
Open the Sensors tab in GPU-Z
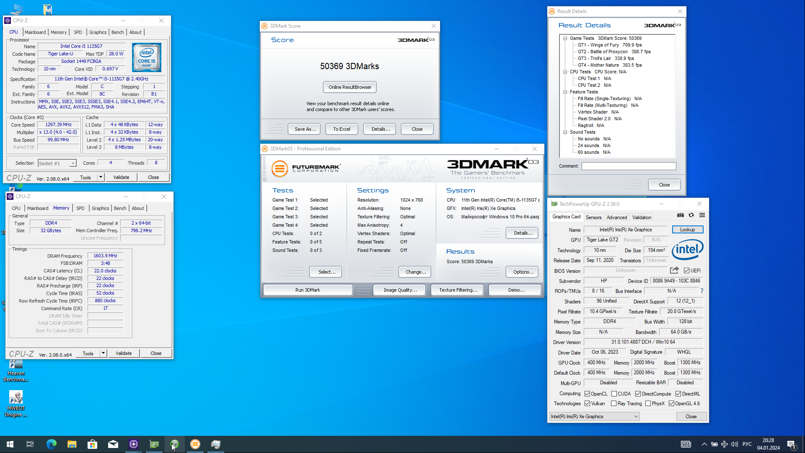593,217
